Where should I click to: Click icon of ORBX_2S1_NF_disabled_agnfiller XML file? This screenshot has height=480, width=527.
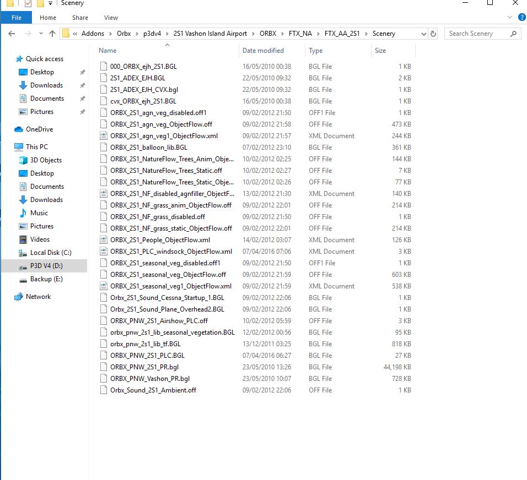click(x=104, y=194)
